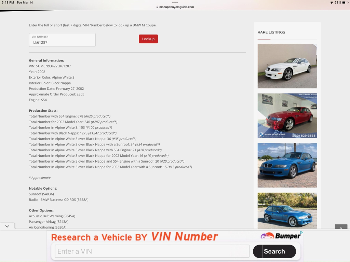Image resolution: width=350 pixels, height=262 pixels.
Task: Open the red M Coupe Santa Monica listing
Action: (x=287, y=115)
